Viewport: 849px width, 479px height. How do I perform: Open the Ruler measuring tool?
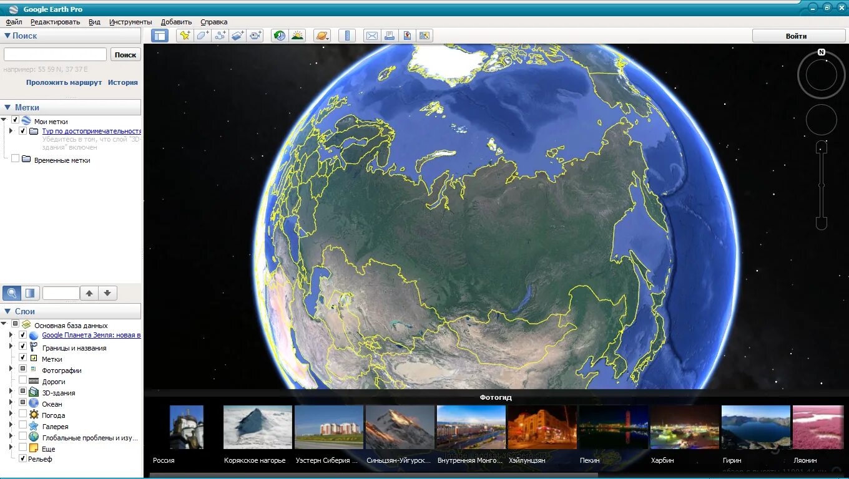point(346,36)
